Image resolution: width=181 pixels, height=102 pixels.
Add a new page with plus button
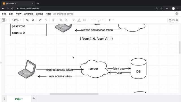point(34,98)
